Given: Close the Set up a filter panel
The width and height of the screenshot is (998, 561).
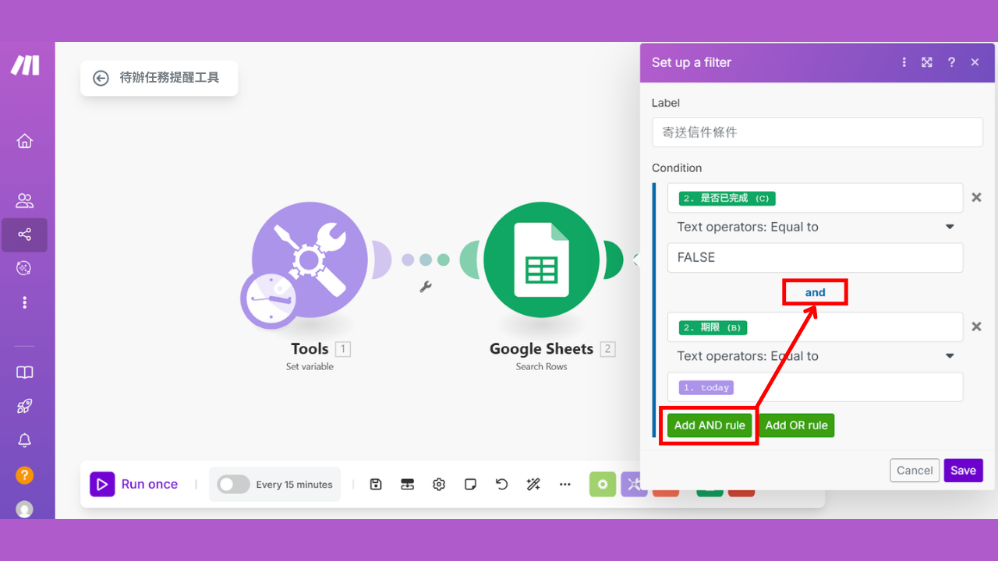Looking at the screenshot, I should coord(975,62).
